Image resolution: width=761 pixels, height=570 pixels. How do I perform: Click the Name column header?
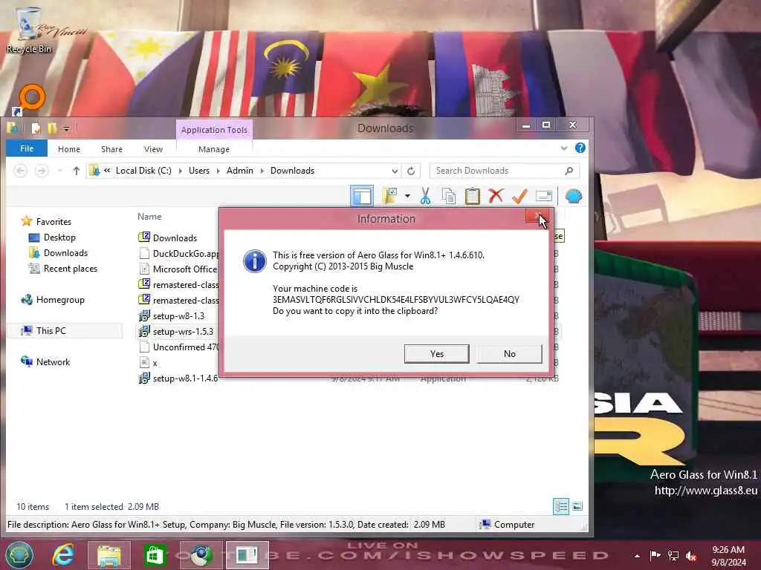click(x=149, y=217)
